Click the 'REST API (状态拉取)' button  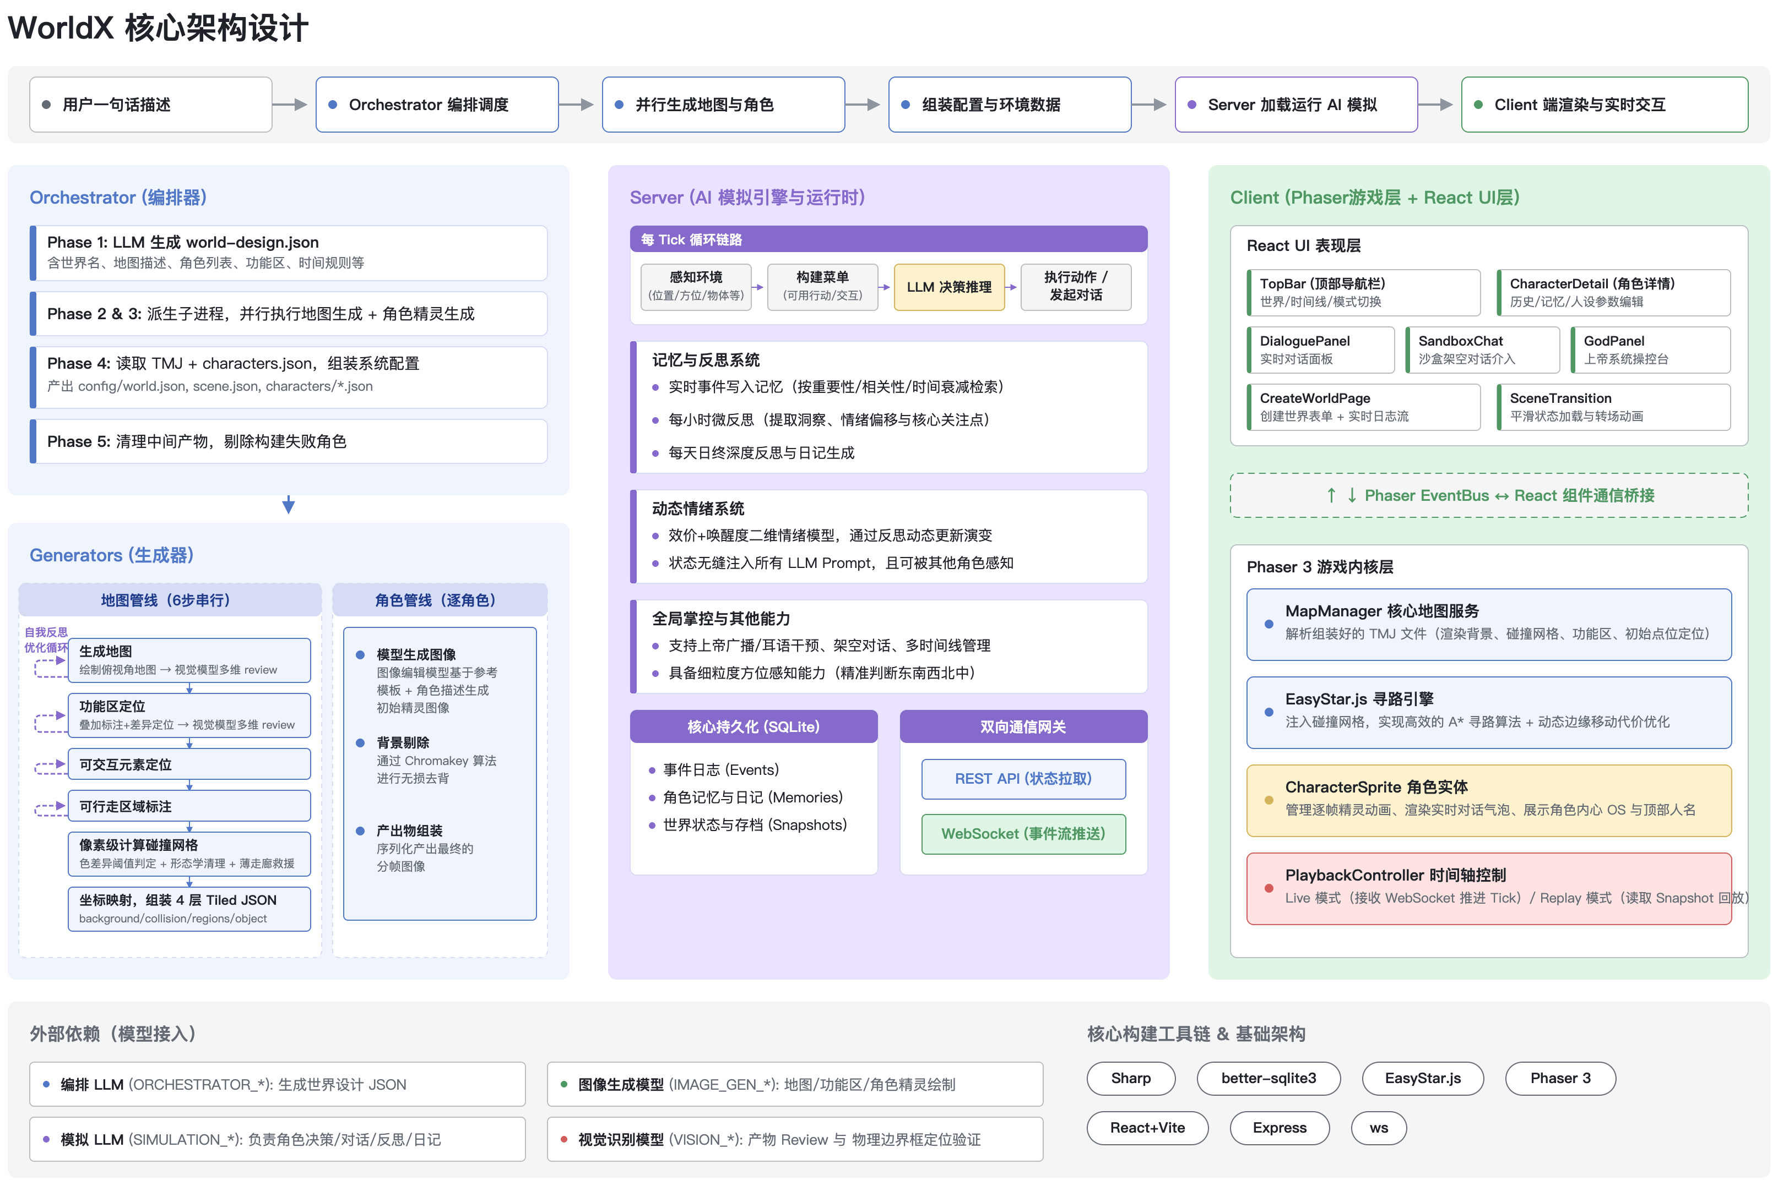point(1023,778)
